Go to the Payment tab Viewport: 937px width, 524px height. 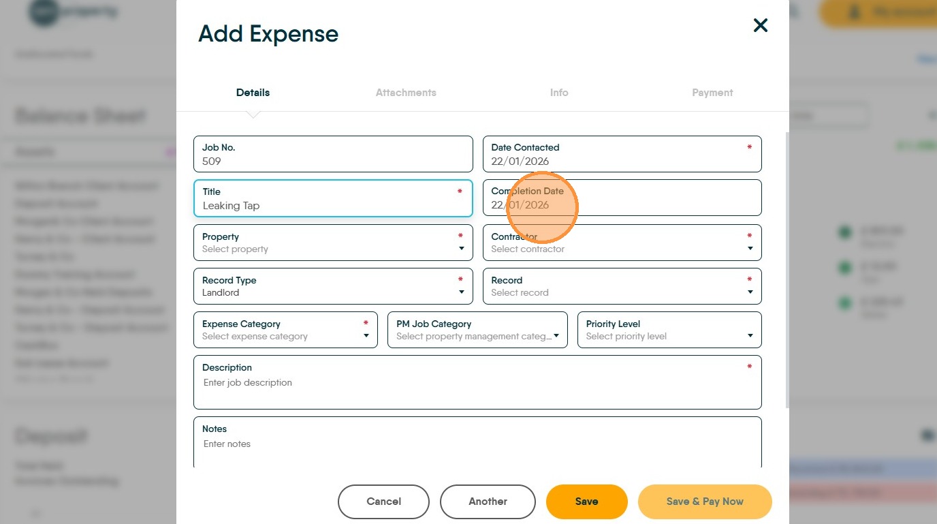point(712,93)
